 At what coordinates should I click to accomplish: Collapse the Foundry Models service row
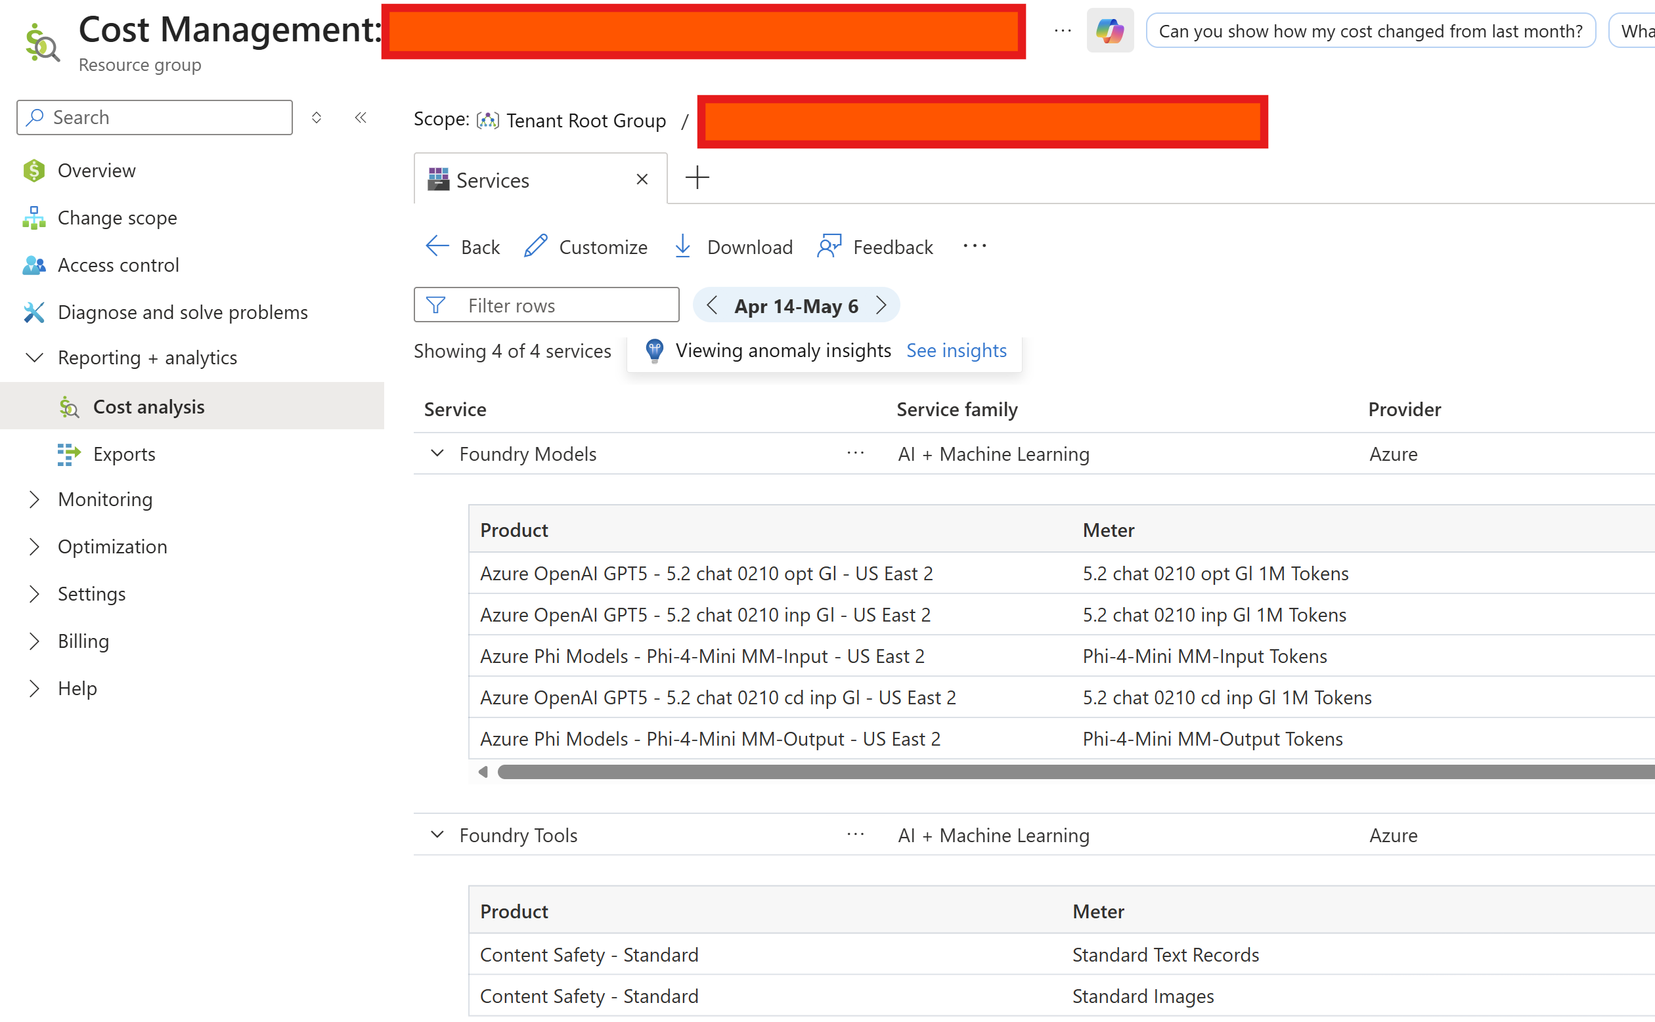(437, 454)
